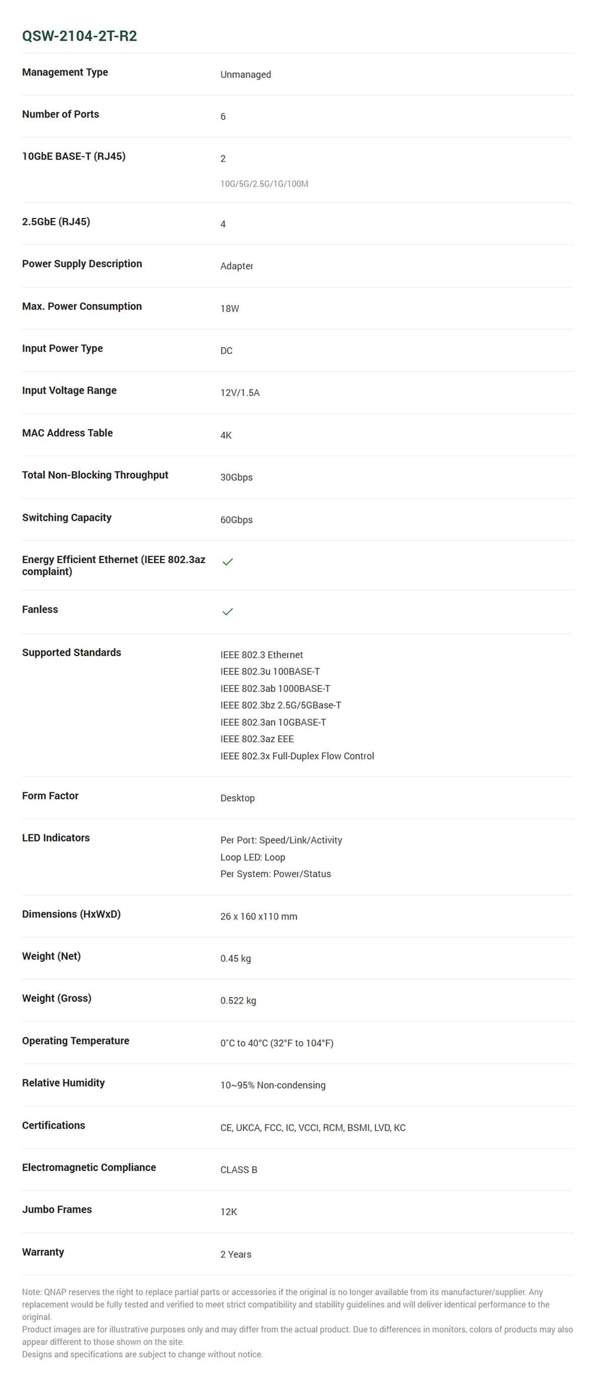
Task: Select the Switching Capacity row label
Action: [66, 517]
